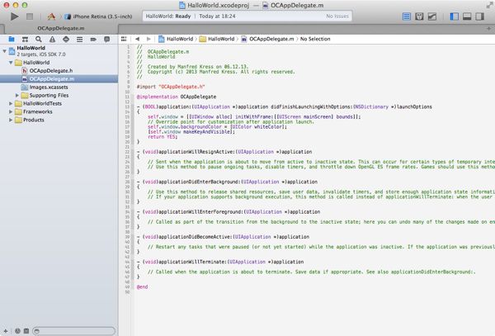Image resolution: width=495 pixels, height=336 pixels.
Task: Open the HalloWorld scheme selector icon
Action: coord(51,17)
